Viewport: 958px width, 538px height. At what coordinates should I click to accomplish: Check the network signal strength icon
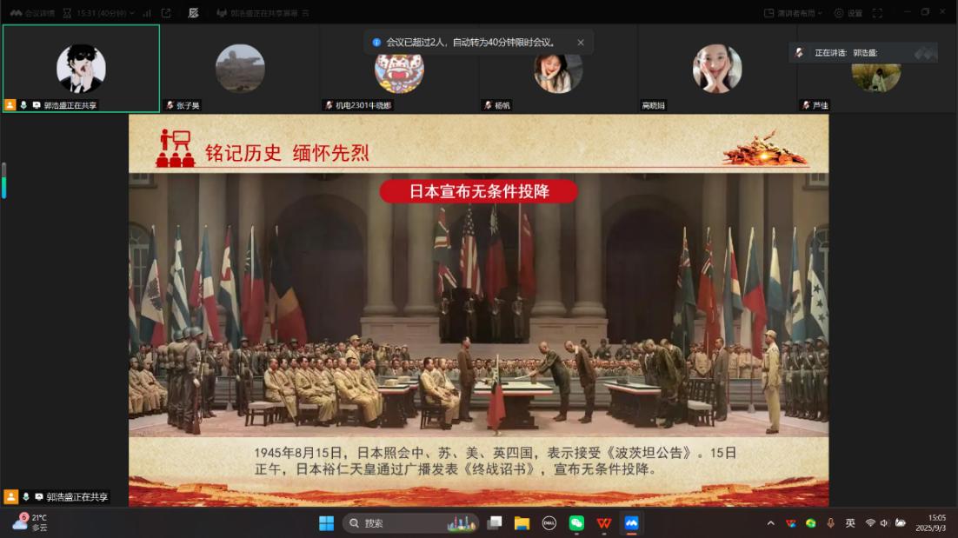tap(146, 13)
